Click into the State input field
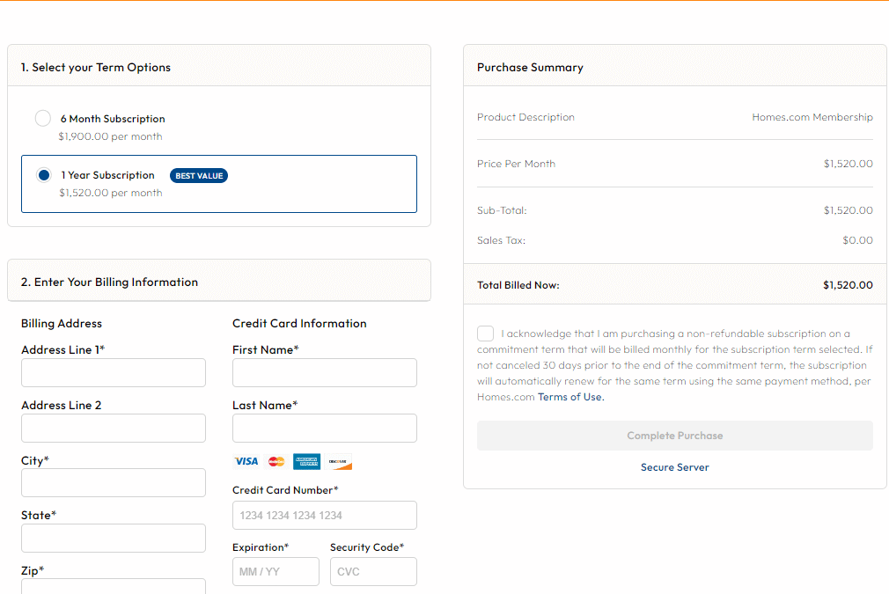 pos(114,538)
